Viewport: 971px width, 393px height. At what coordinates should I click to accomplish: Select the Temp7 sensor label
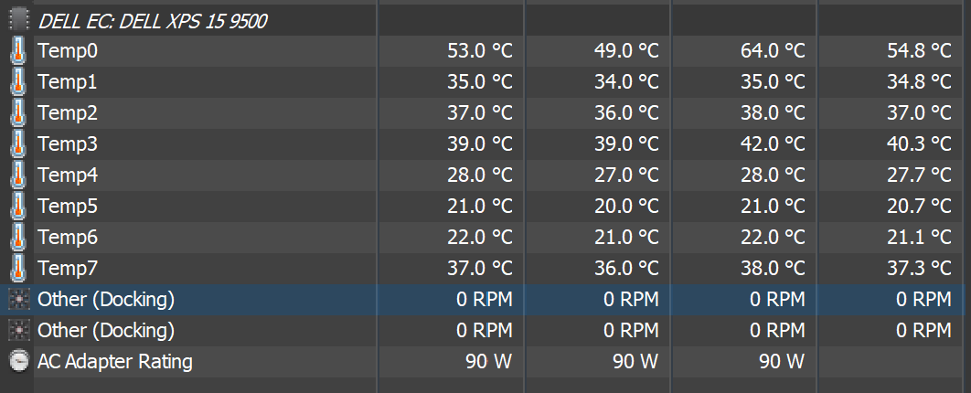pos(68,268)
